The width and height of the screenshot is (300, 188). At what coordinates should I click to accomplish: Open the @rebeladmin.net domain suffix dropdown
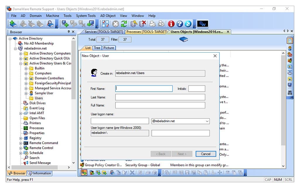(207, 121)
